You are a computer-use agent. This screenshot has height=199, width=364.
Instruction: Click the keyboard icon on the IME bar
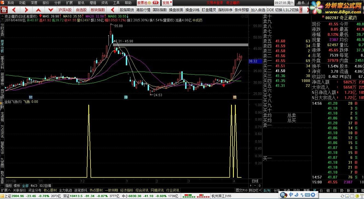307,194
